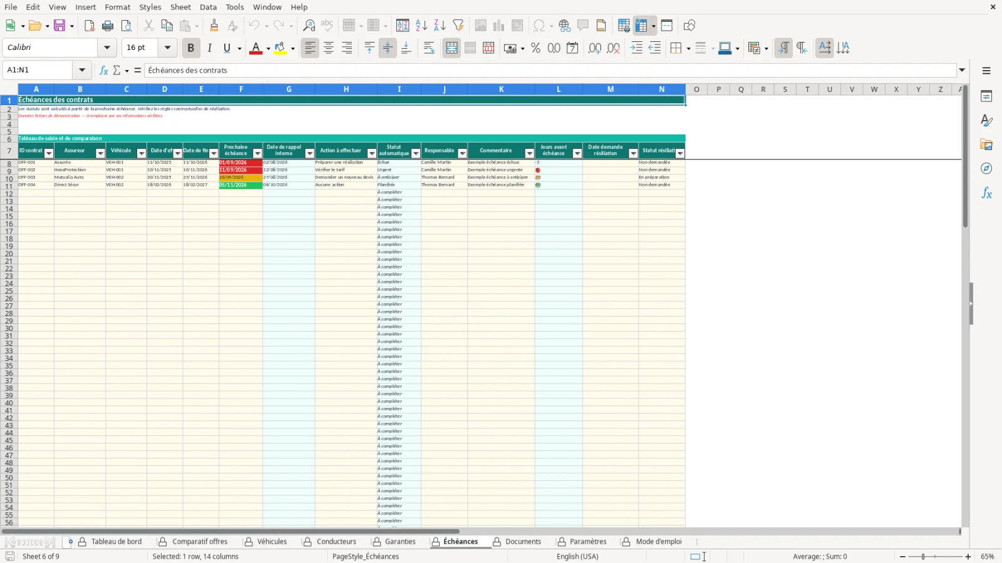Image resolution: width=1002 pixels, height=563 pixels.
Task: Click English (USA) language in status bar
Action: pos(577,557)
